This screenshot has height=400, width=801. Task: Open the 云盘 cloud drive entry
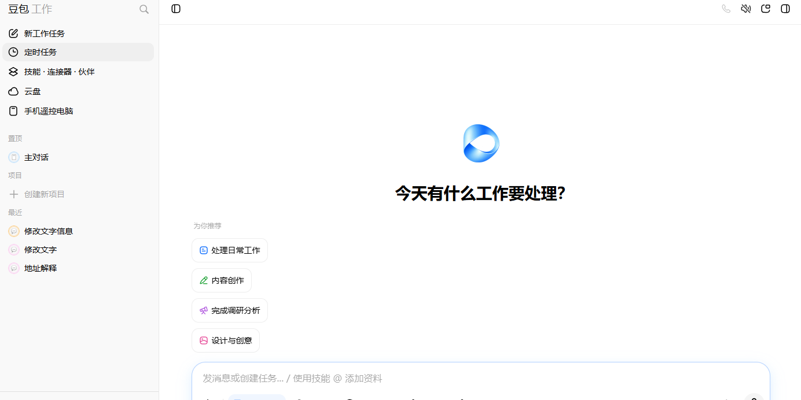pos(78,91)
